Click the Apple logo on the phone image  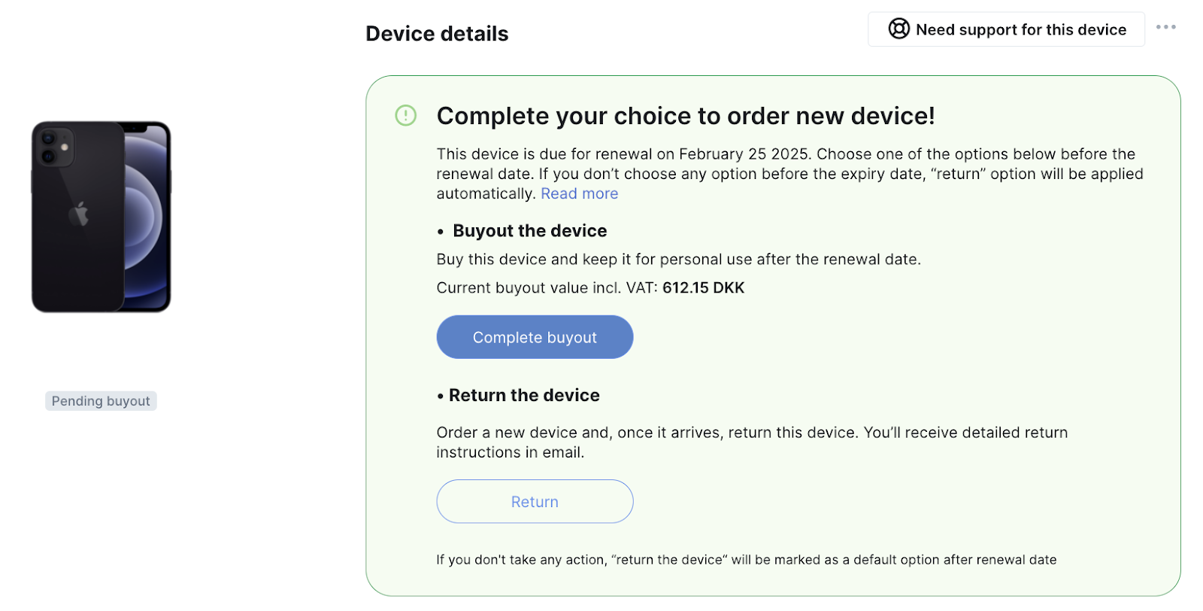point(79,214)
